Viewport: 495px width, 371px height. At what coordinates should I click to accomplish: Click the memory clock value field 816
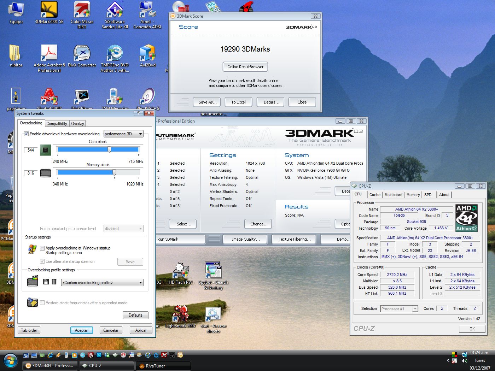31,173
